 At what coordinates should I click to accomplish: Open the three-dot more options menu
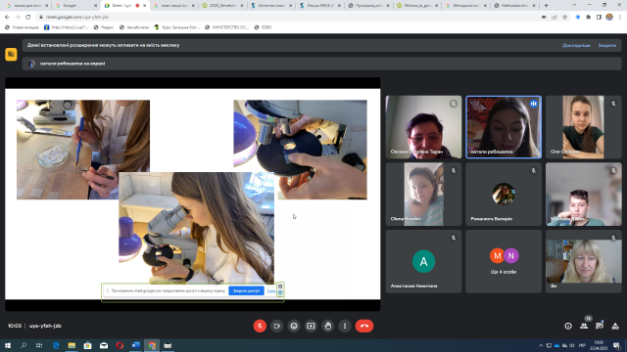(x=345, y=326)
